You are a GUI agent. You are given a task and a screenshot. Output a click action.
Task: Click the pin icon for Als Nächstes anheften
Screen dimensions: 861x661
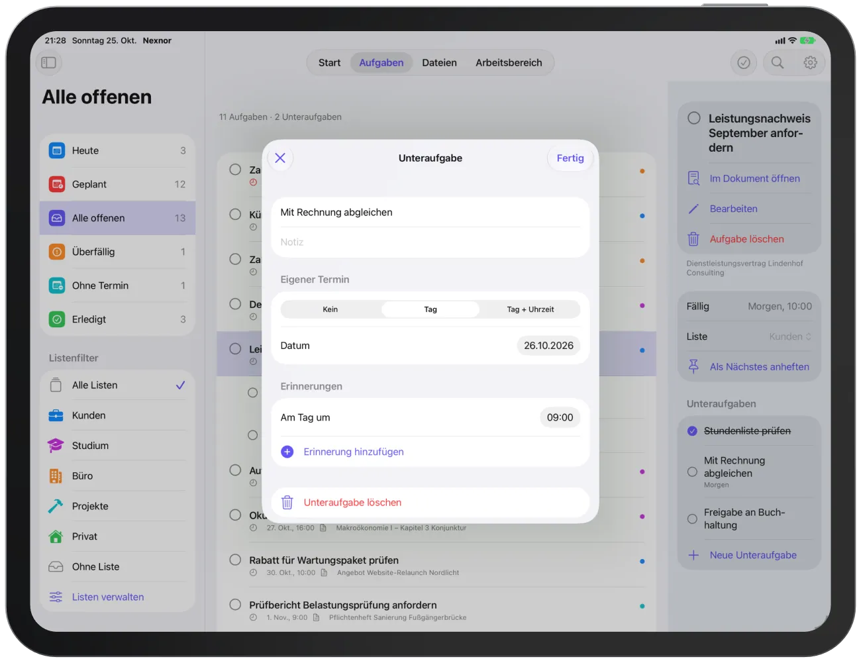point(693,366)
